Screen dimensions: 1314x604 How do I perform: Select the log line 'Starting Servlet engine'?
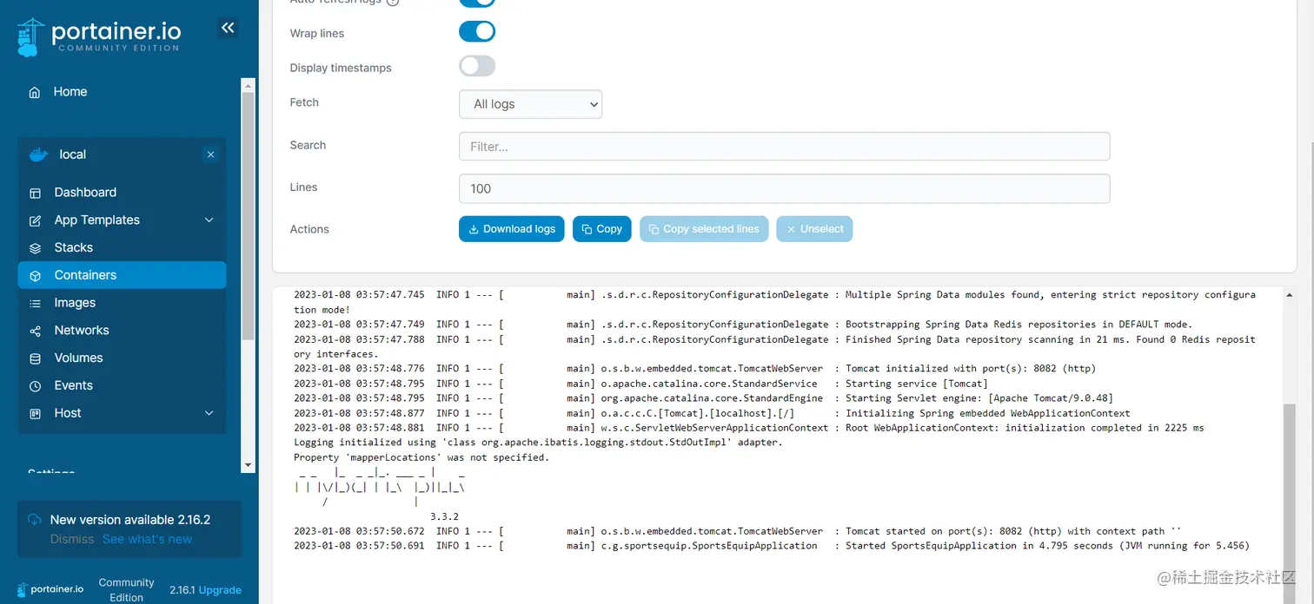703,398
